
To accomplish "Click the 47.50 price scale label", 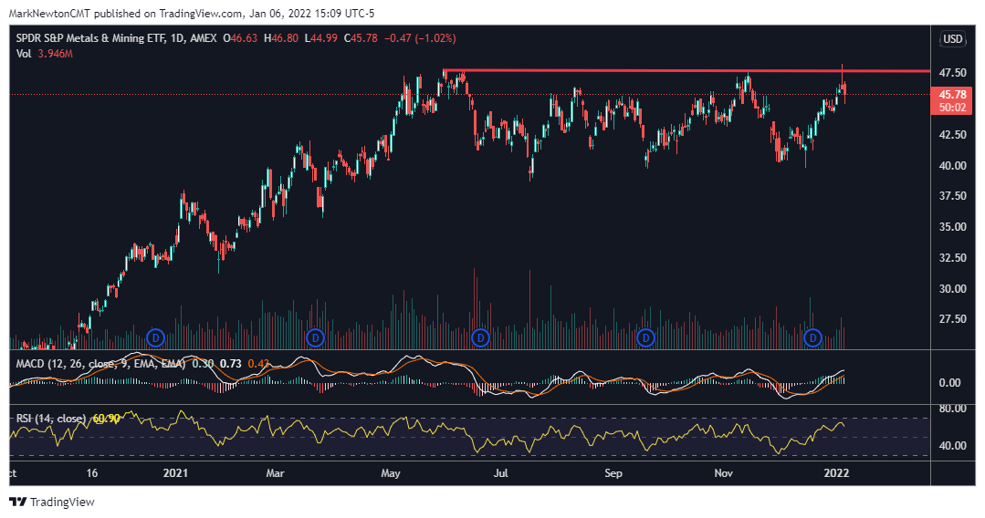I will [x=953, y=73].
